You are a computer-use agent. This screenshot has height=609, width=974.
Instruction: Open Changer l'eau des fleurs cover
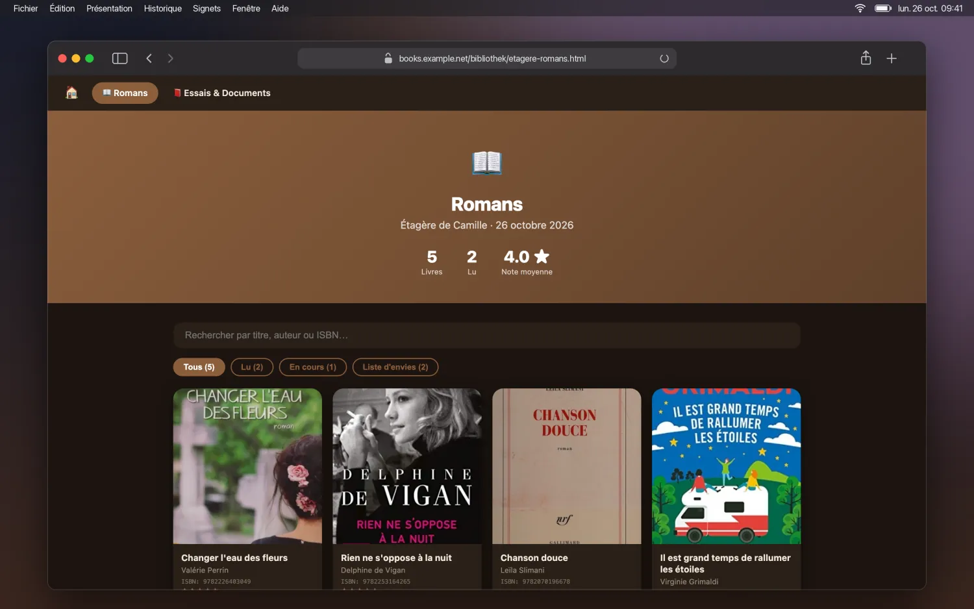[247, 466]
